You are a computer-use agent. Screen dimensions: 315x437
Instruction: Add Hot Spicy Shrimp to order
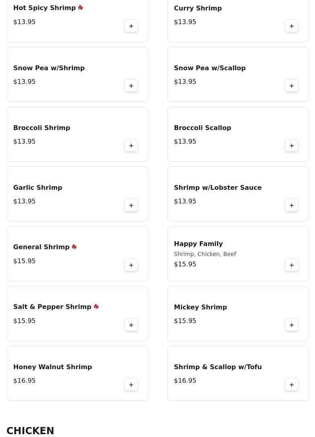131,26
